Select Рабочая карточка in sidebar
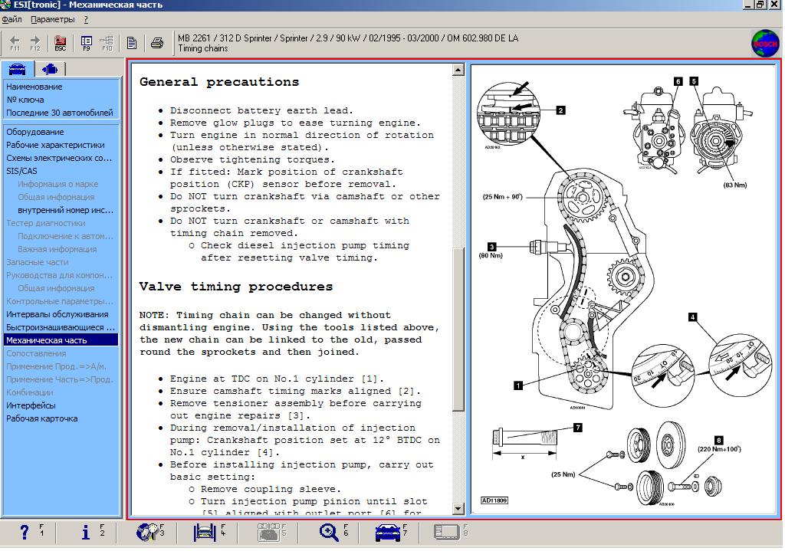Screen dimensions: 785x551 click(42, 418)
